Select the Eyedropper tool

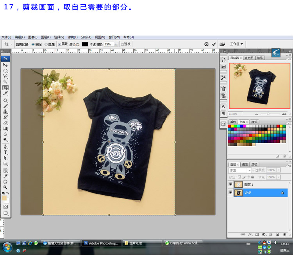5,176
